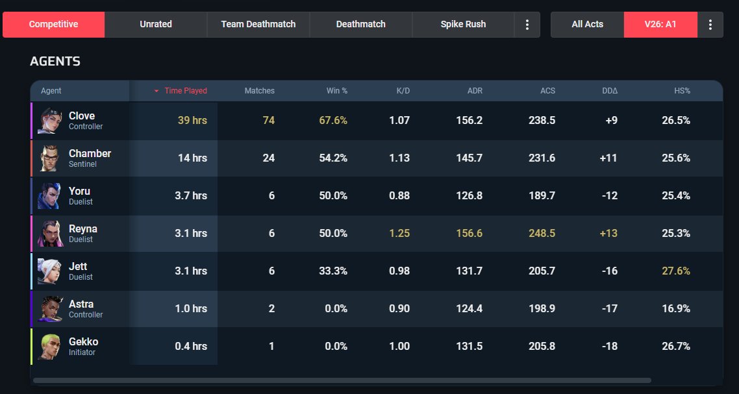The height and width of the screenshot is (394, 739).
Task: Click the AGENTS section heading
Action: coord(55,62)
